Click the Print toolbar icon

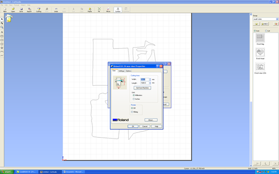[x=47, y=10]
